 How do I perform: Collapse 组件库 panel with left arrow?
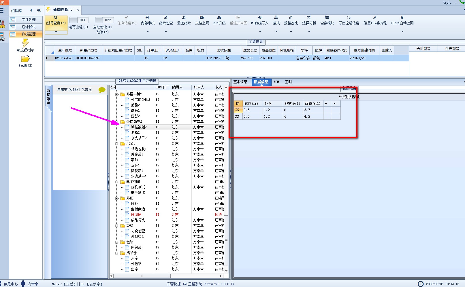(x=31, y=10)
